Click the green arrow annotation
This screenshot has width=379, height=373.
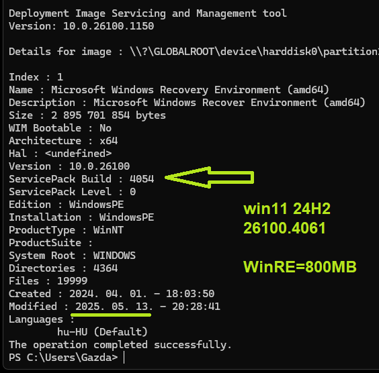click(209, 177)
